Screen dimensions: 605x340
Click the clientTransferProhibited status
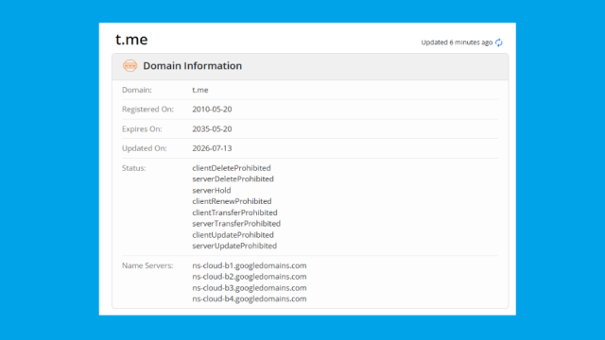click(235, 212)
